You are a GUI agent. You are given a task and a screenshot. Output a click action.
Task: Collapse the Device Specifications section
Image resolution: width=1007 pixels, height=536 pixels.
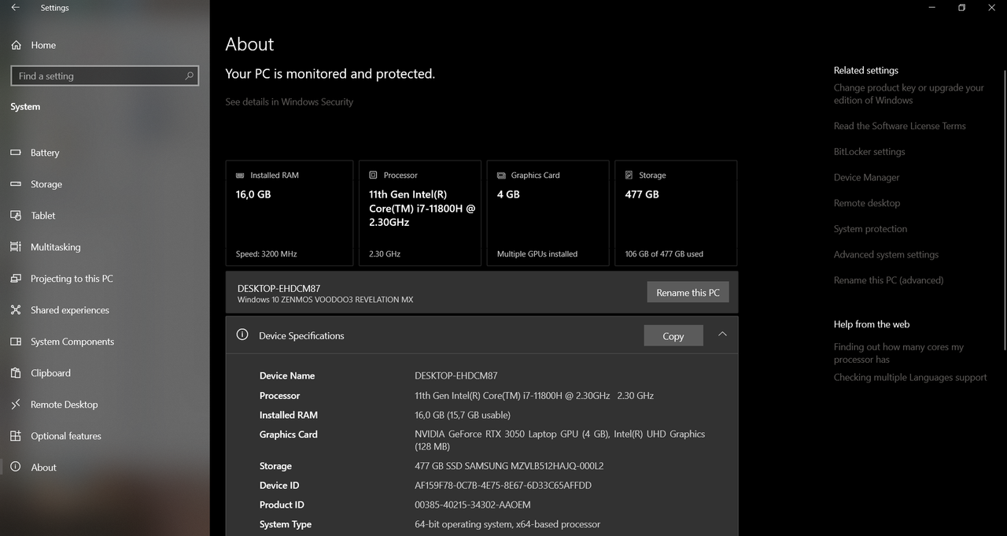click(x=722, y=335)
